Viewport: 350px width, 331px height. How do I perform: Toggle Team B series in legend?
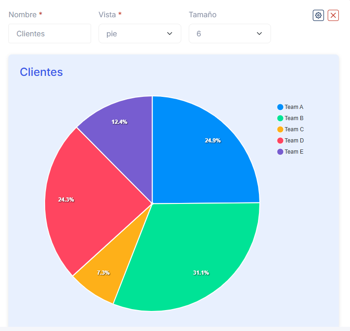tap(294, 118)
